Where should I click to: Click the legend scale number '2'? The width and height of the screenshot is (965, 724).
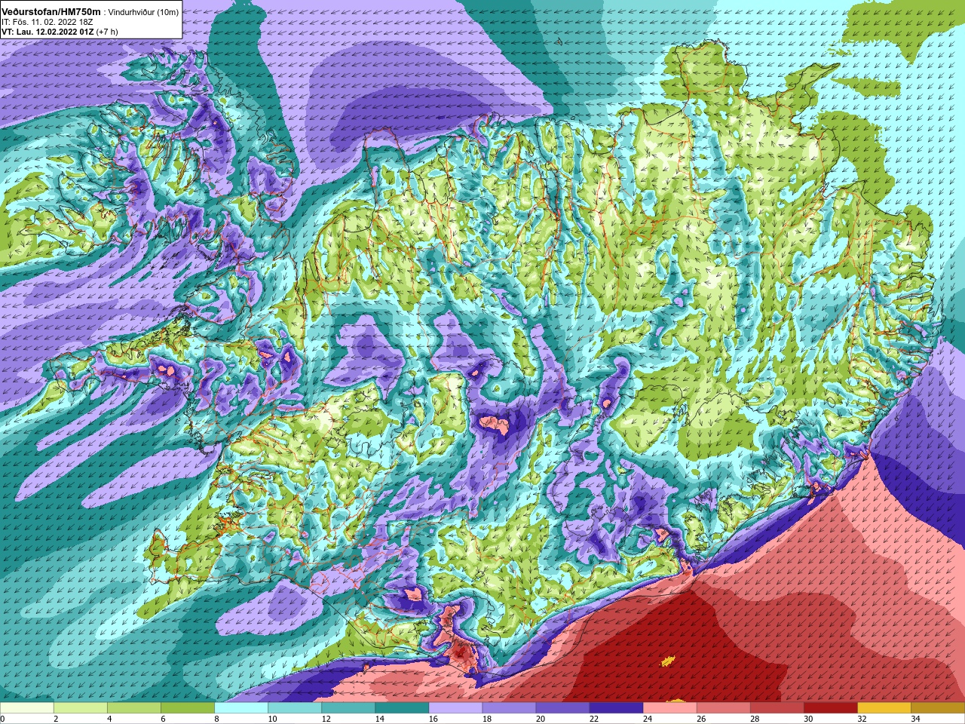click(x=56, y=719)
